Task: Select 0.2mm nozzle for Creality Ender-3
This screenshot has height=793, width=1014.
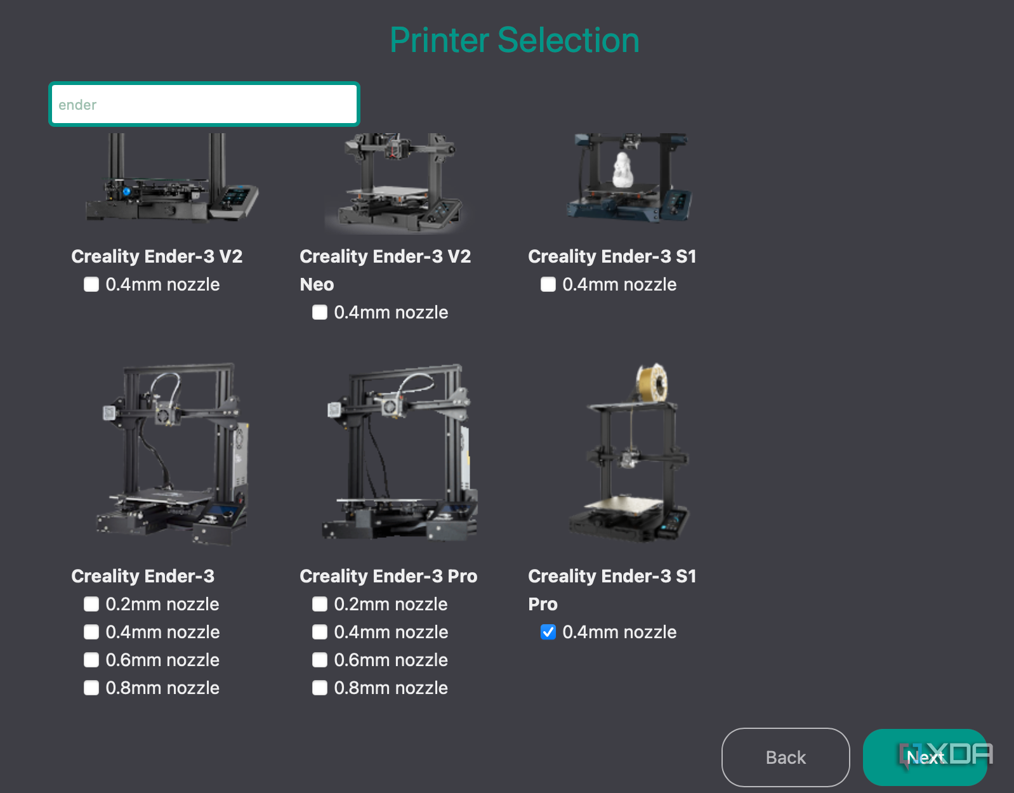Action: tap(91, 604)
